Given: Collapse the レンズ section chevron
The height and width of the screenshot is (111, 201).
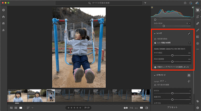Looking at the screenshot, I should (154, 34).
